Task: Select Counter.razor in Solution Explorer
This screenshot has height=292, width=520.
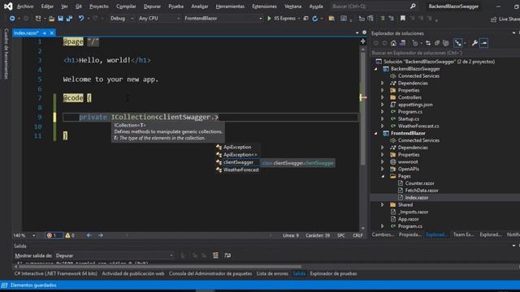Action: coord(419,183)
